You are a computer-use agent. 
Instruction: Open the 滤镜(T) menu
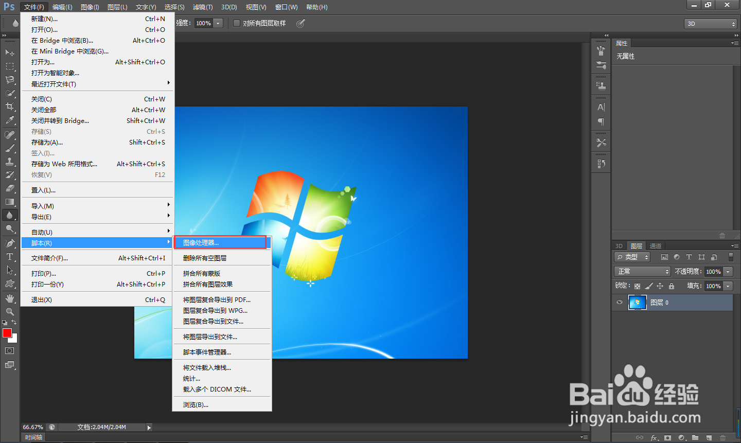pyautogui.click(x=203, y=7)
